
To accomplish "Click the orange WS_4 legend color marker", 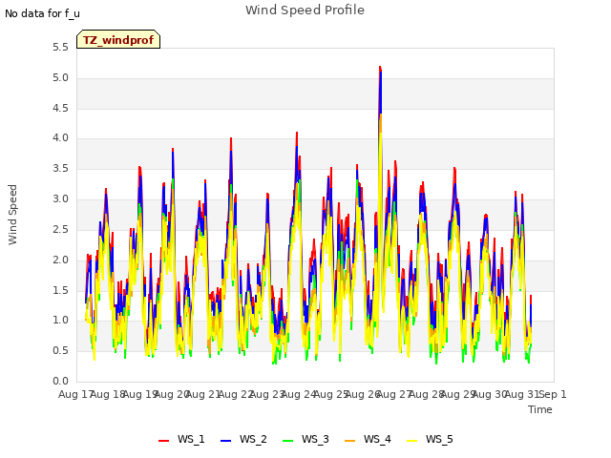I will click(x=349, y=441).
